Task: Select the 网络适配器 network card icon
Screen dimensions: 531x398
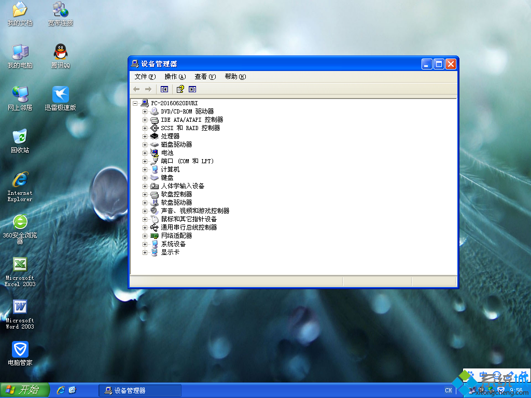Action: click(155, 236)
